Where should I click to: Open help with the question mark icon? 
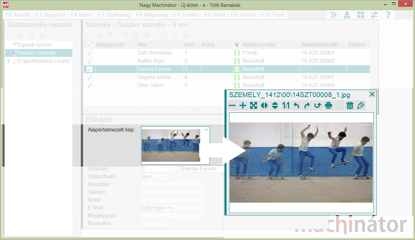coord(387,15)
